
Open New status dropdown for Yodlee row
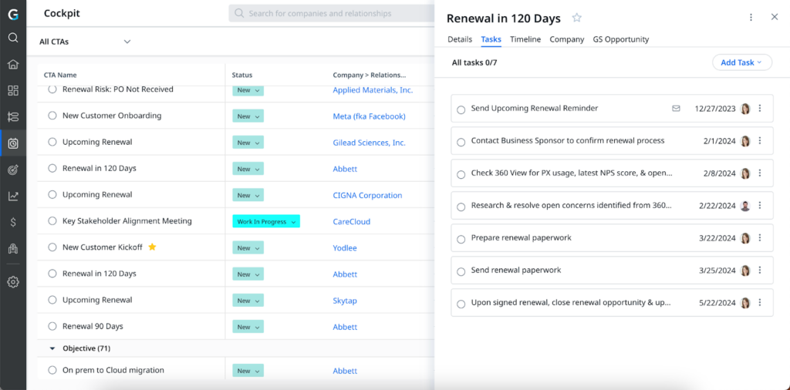248,247
